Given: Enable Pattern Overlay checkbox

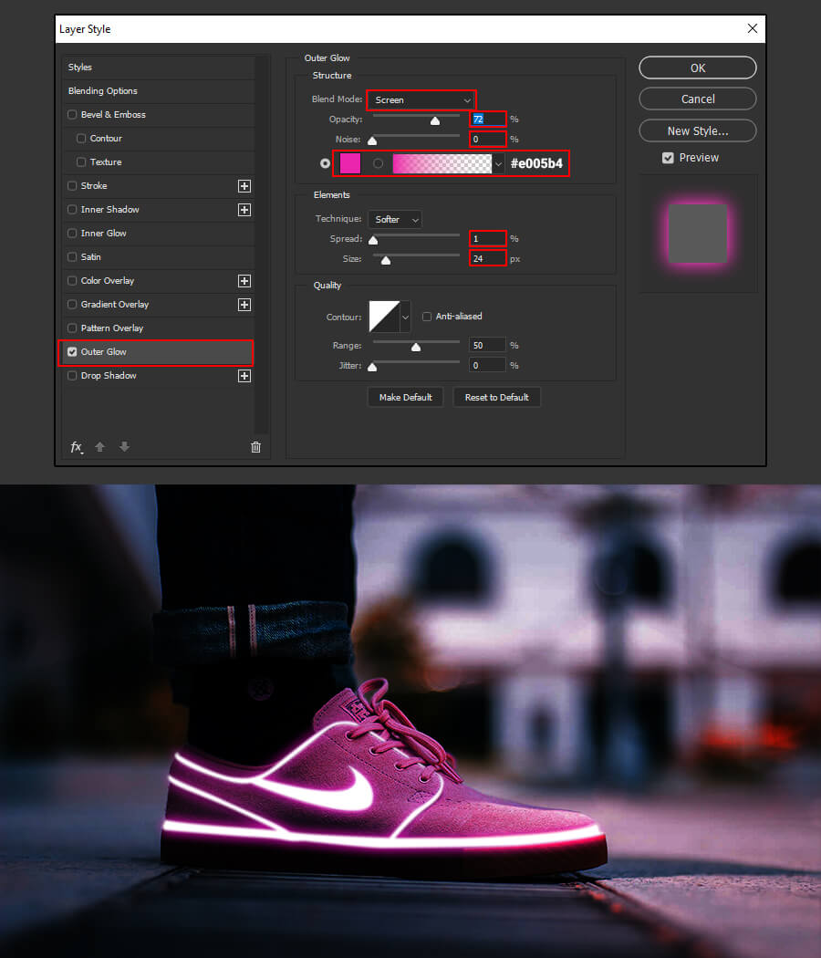Looking at the screenshot, I should [72, 328].
